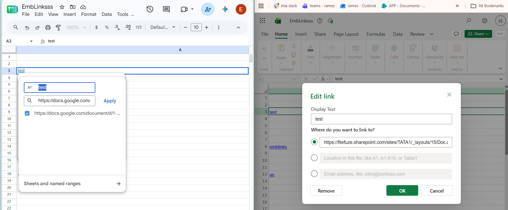Share the Google Sheet with people
Screen dimensions: 508x210
[208, 9]
